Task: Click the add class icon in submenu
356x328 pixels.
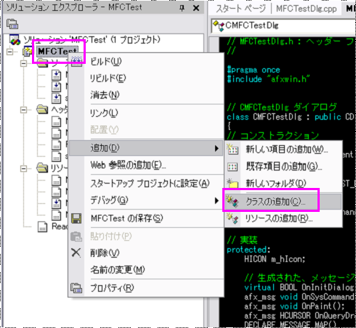Action: (232, 201)
